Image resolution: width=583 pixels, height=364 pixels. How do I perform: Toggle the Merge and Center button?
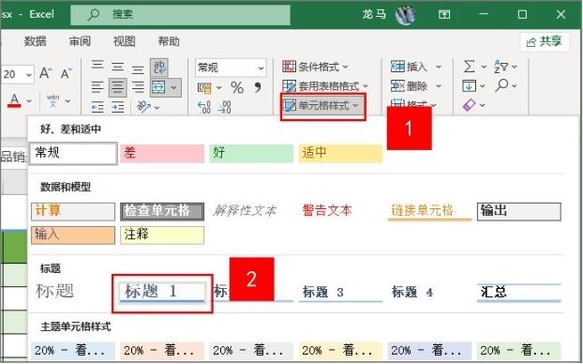click(158, 87)
